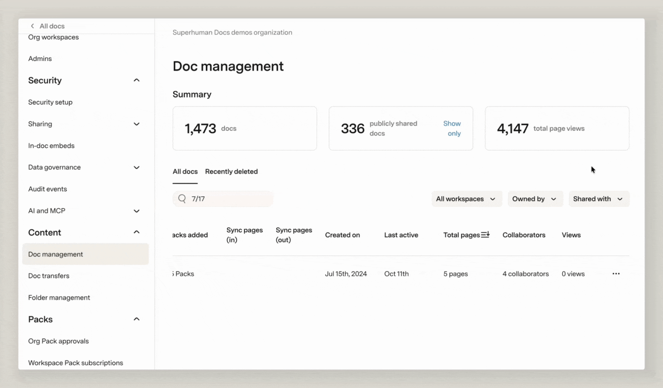Viewport: 663px width, 388px height.
Task: Click the search magnifier icon
Action: (x=182, y=199)
